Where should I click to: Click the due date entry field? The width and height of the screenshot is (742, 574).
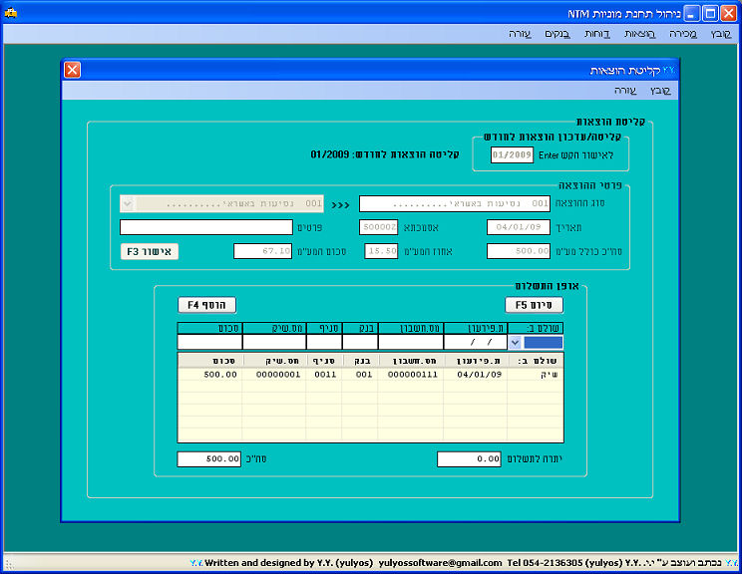[x=475, y=342]
